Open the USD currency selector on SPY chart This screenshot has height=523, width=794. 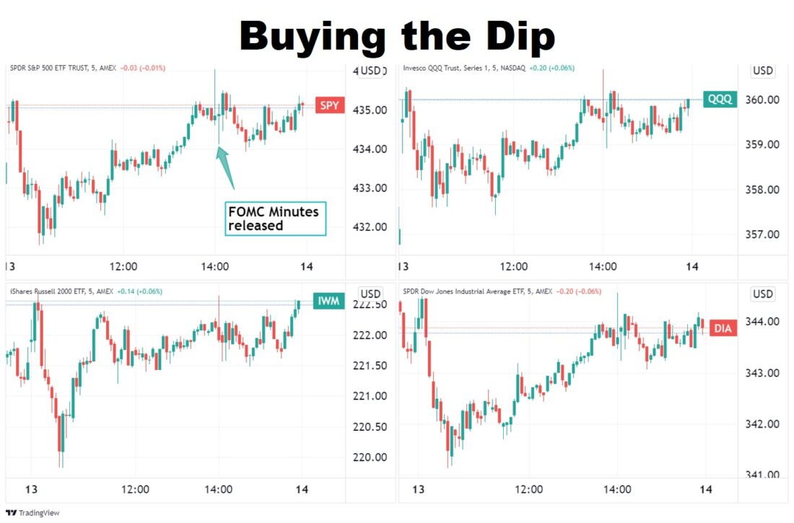[x=372, y=71]
